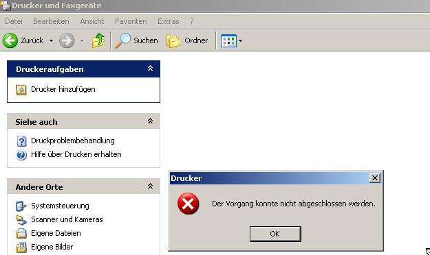Collapse the Andere Orte panel
This screenshot has width=430, height=255.
pyautogui.click(x=150, y=186)
